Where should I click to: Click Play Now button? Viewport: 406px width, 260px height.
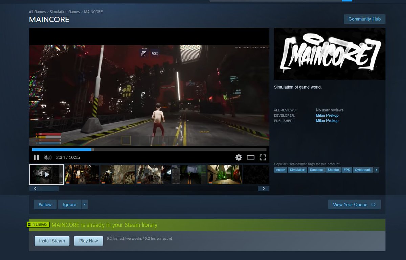[x=88, y=241]
